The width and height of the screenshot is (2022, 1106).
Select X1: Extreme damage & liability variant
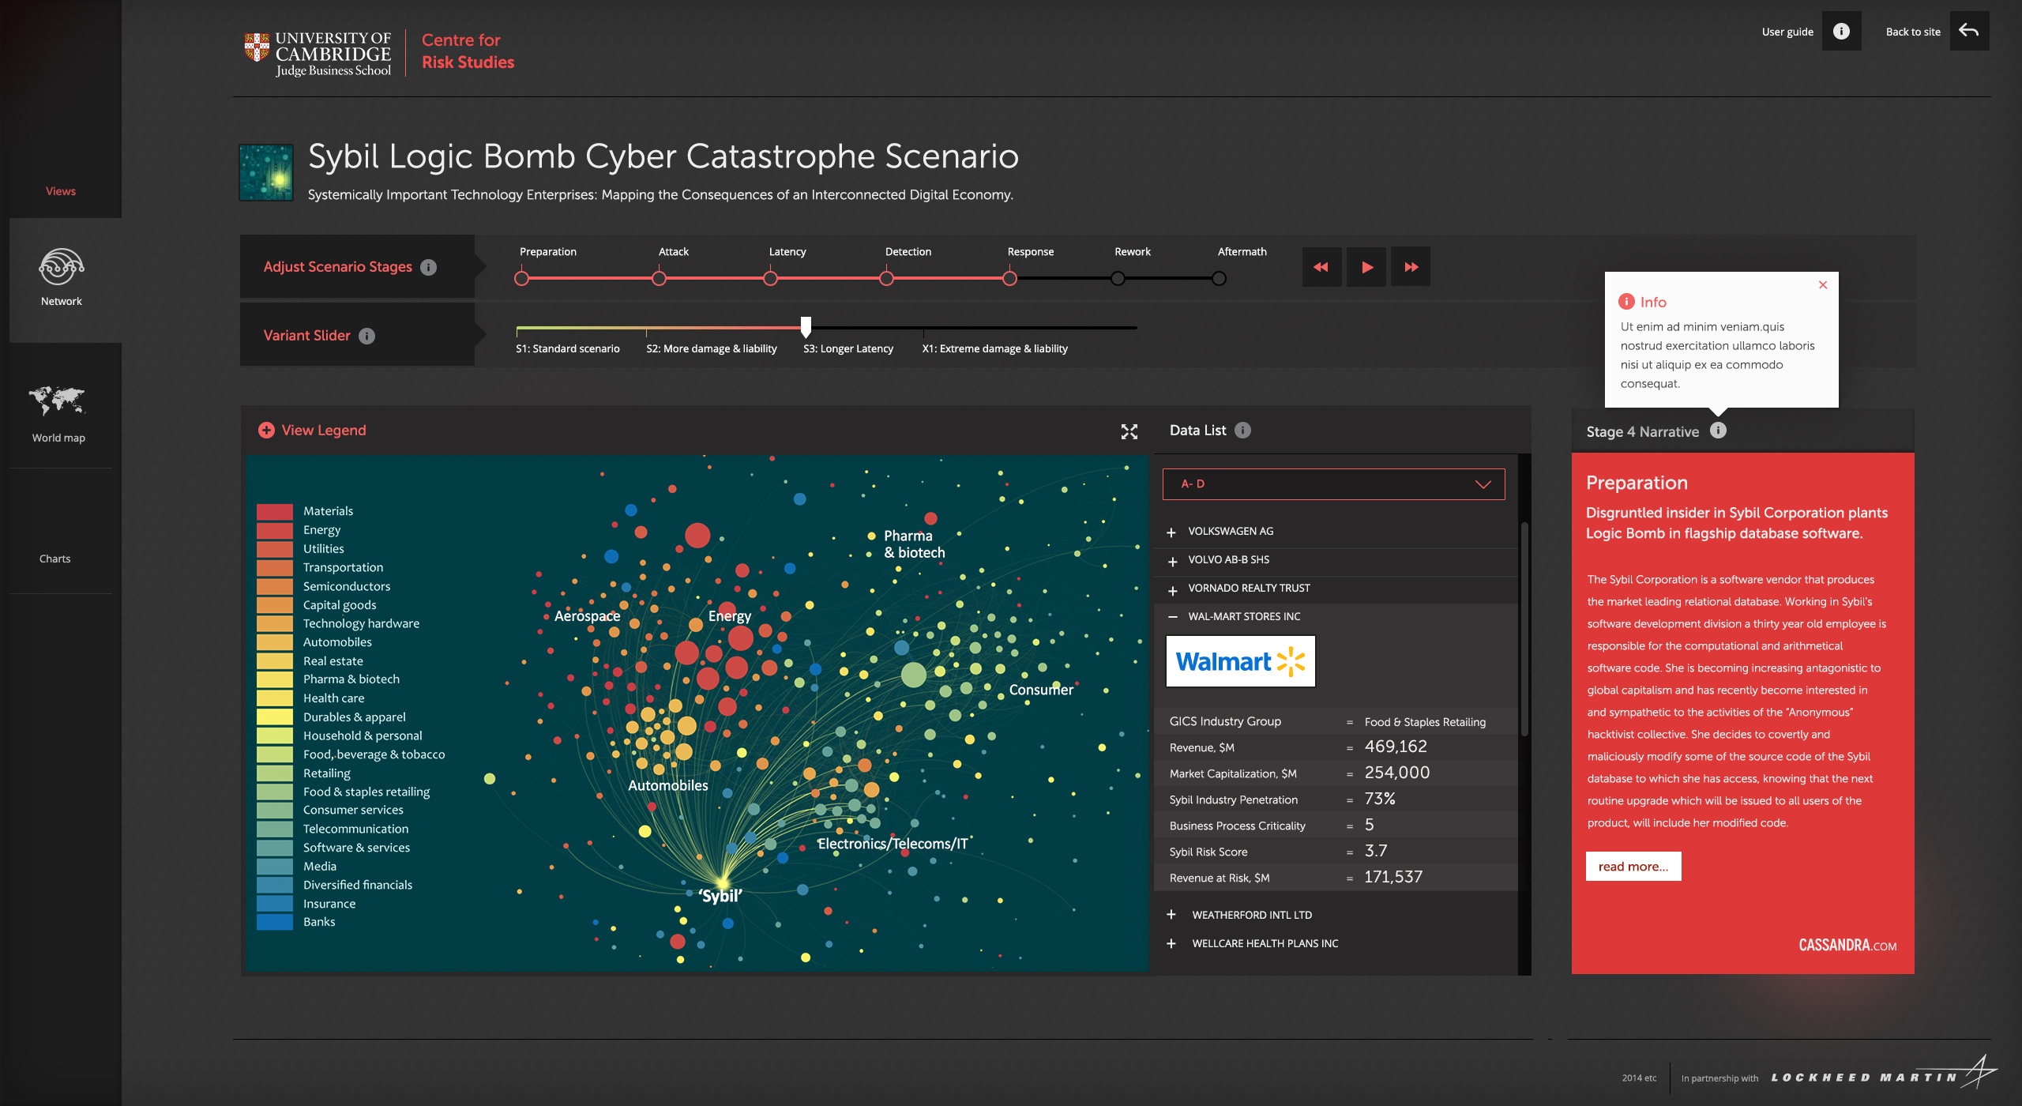(x=994, y=348)
